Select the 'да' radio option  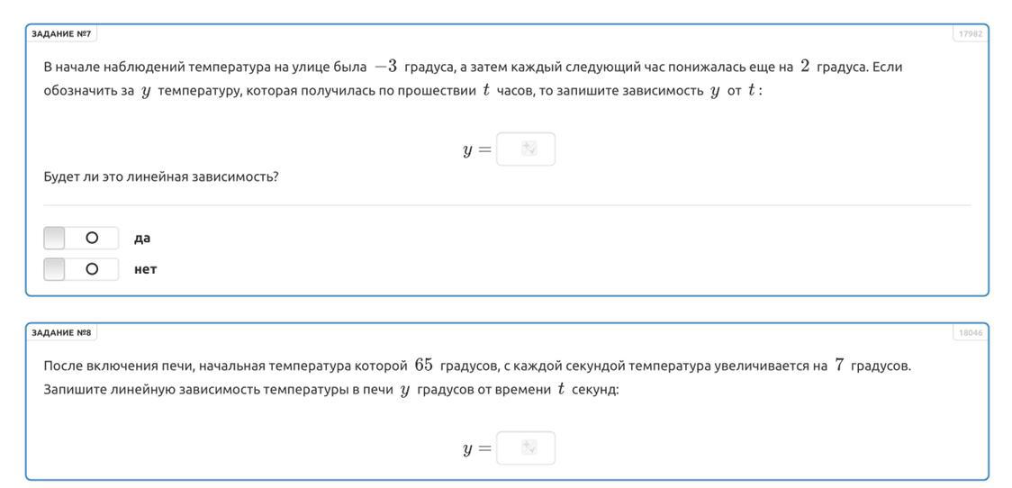point(81,239)
